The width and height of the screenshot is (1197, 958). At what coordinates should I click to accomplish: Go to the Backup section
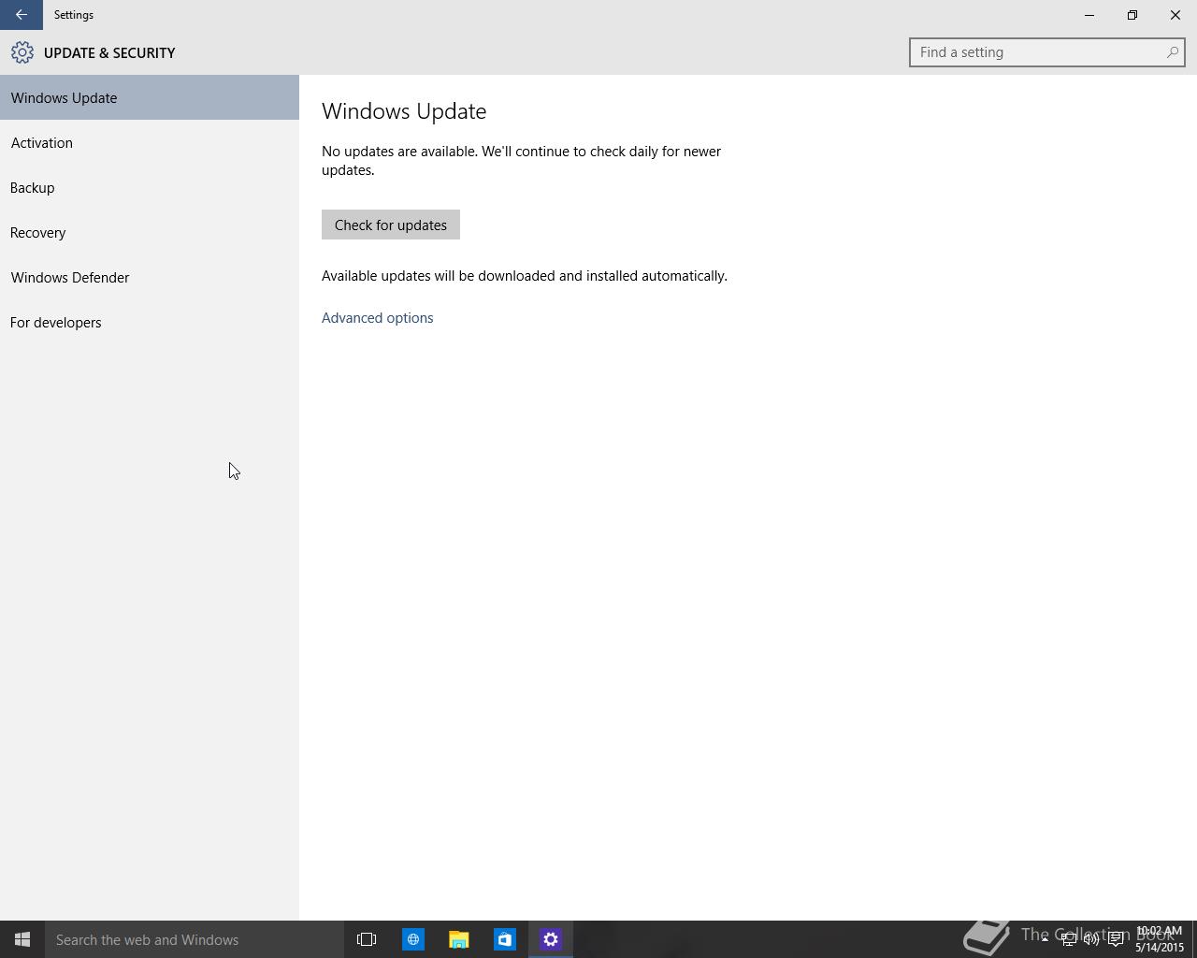pyautogui.click(x=150, y=187)
